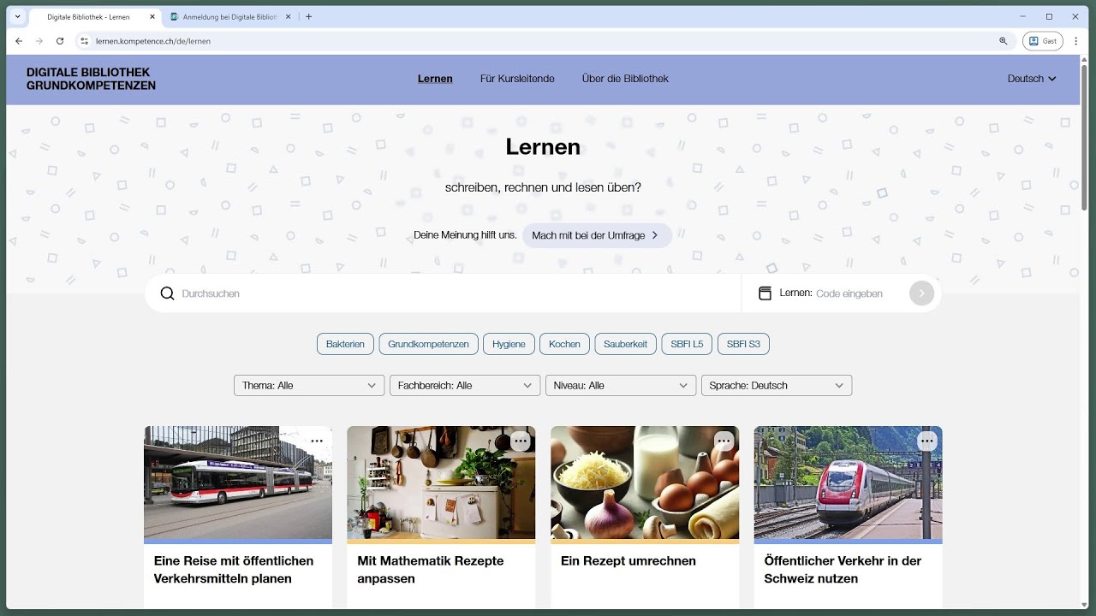The height and width of the screenshot is (616, 1096).
Task: Open the Gast profile button
Action: pyautogui.click(x=1044, y=41)
